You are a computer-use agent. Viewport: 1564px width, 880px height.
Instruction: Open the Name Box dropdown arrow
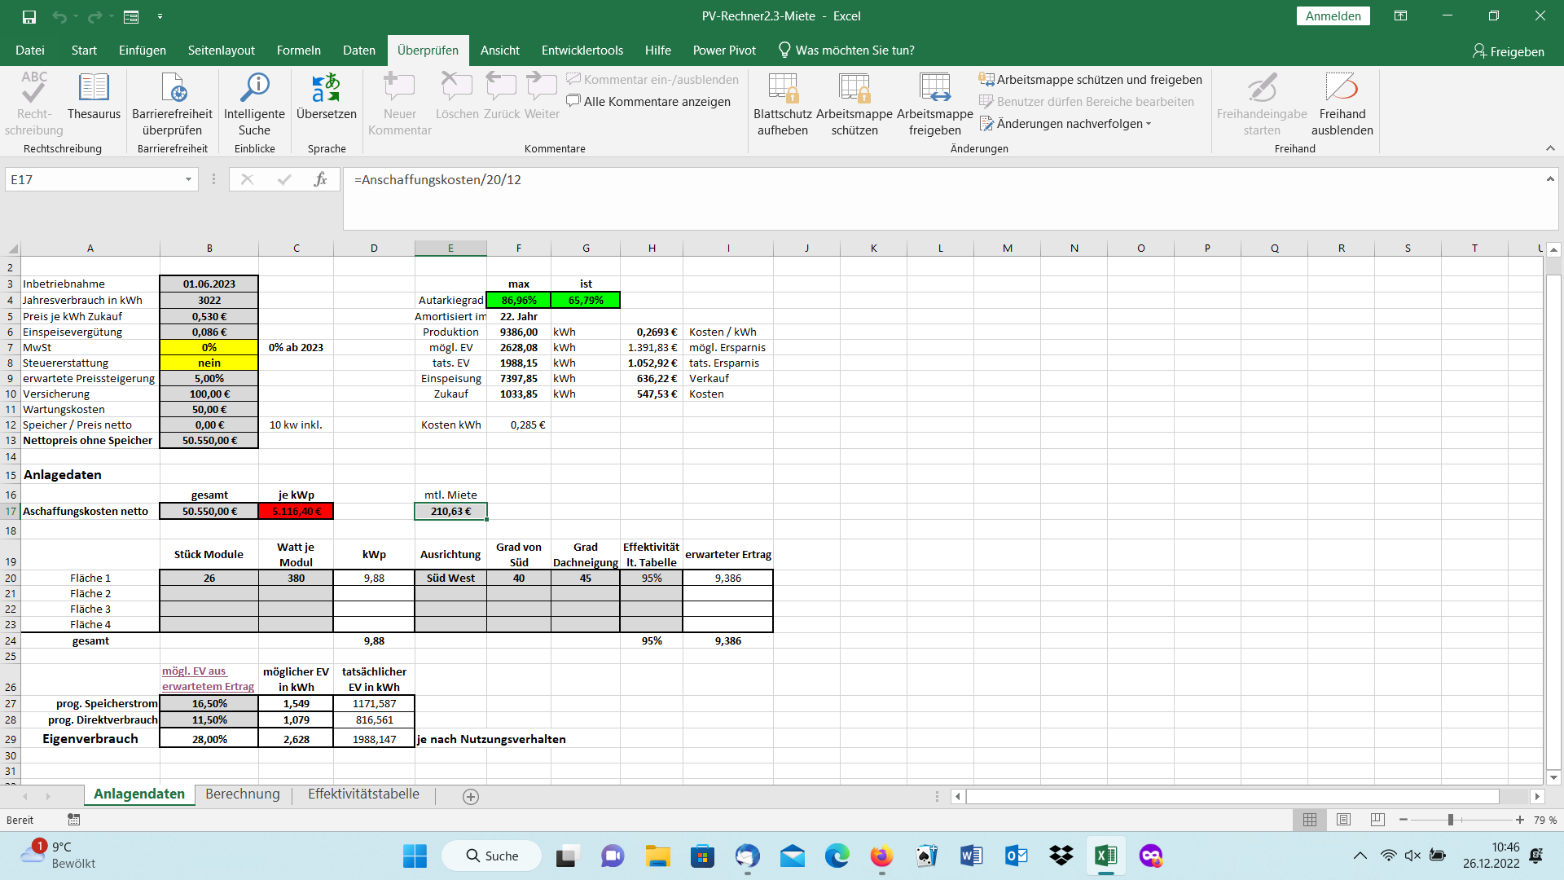tap(188, 179)
